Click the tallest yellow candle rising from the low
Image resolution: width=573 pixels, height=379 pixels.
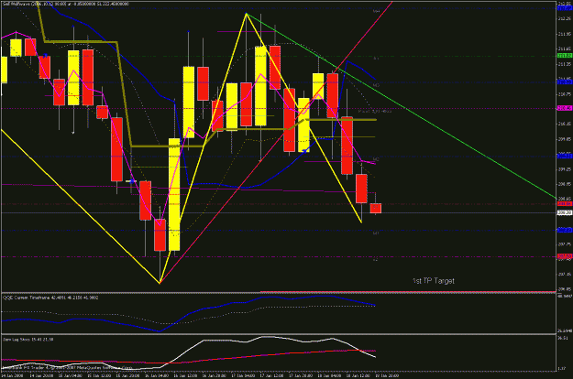(x=174, y=194)
